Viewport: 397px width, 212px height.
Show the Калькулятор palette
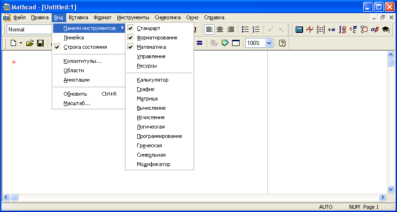(160, 80)
